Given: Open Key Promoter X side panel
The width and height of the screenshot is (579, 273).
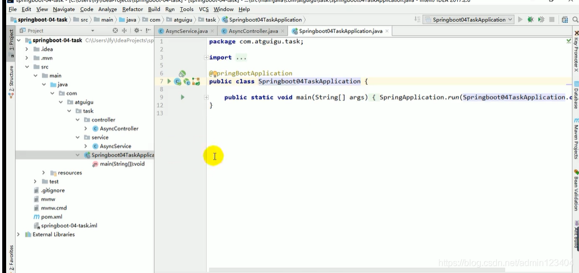Looking at the screenshot, I should [x=576, y=52].
